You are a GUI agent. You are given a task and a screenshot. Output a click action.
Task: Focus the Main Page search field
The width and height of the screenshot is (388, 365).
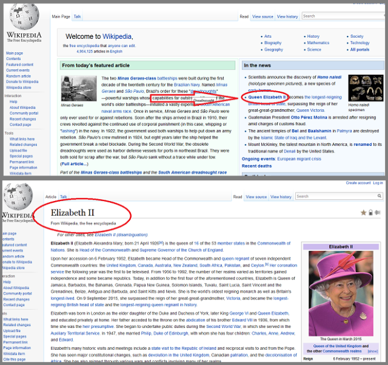point(343,16)
